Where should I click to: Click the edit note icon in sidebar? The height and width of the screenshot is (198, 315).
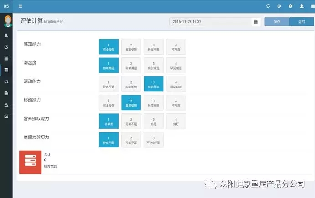(x=6, y=47)
